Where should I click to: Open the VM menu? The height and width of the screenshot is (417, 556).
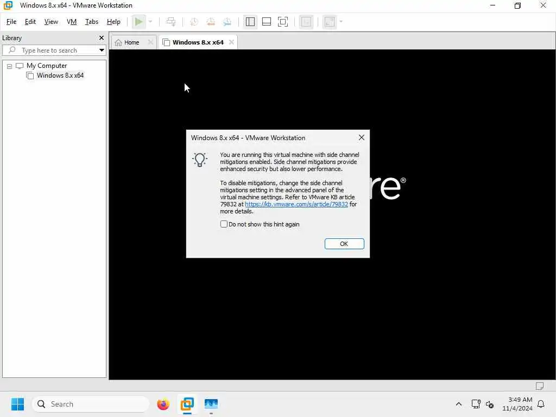point(72,22)
